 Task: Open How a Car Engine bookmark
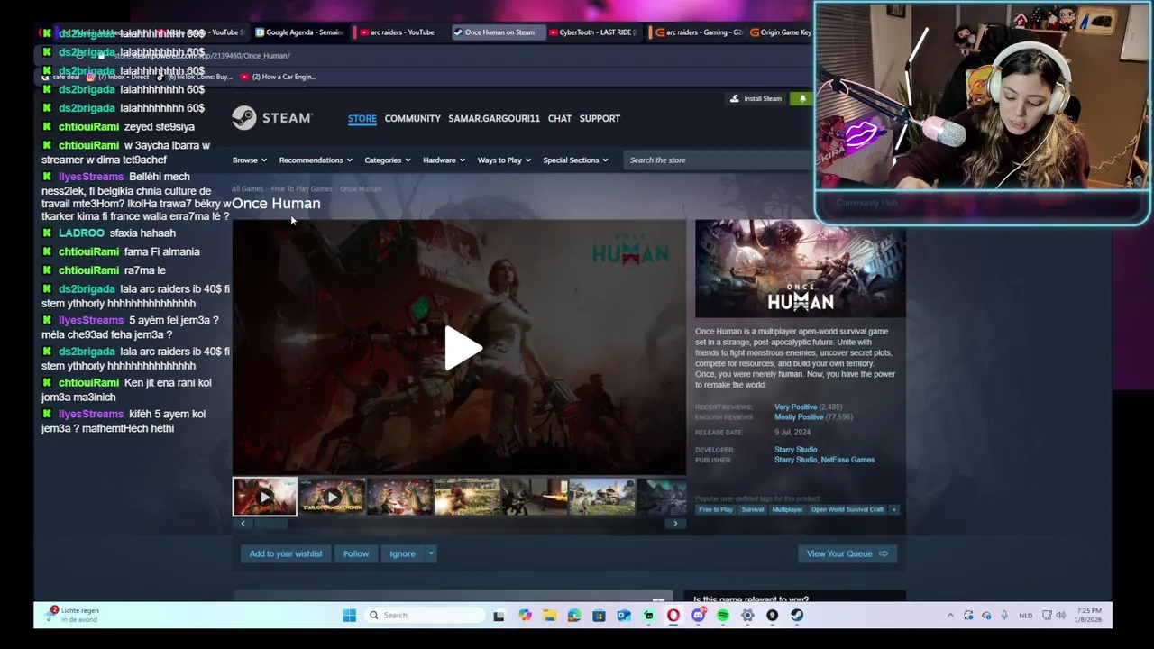279,77
